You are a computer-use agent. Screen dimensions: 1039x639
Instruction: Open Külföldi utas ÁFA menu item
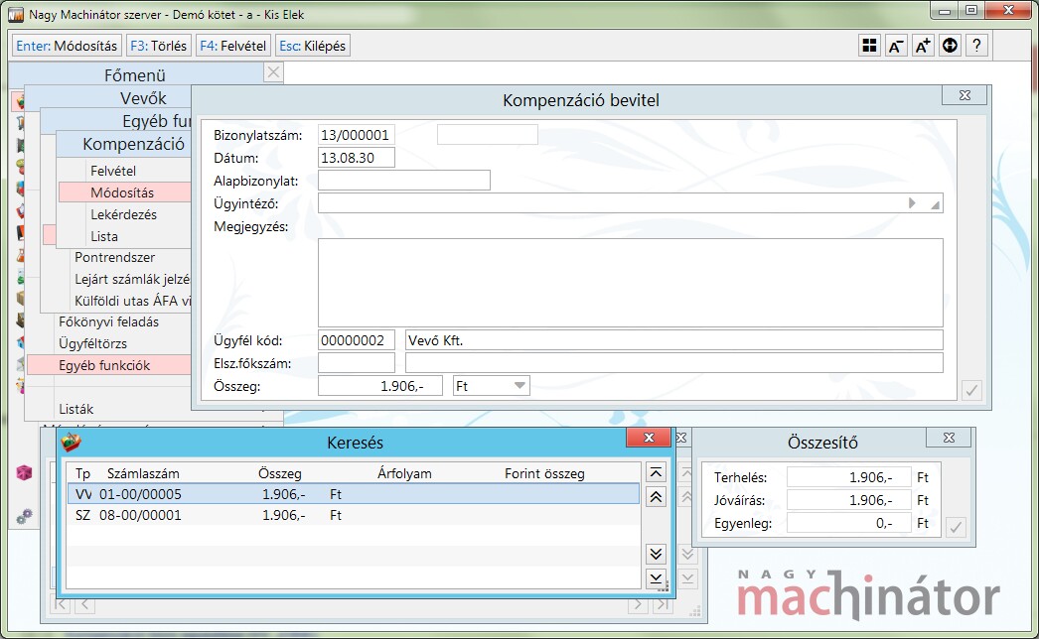132,301
